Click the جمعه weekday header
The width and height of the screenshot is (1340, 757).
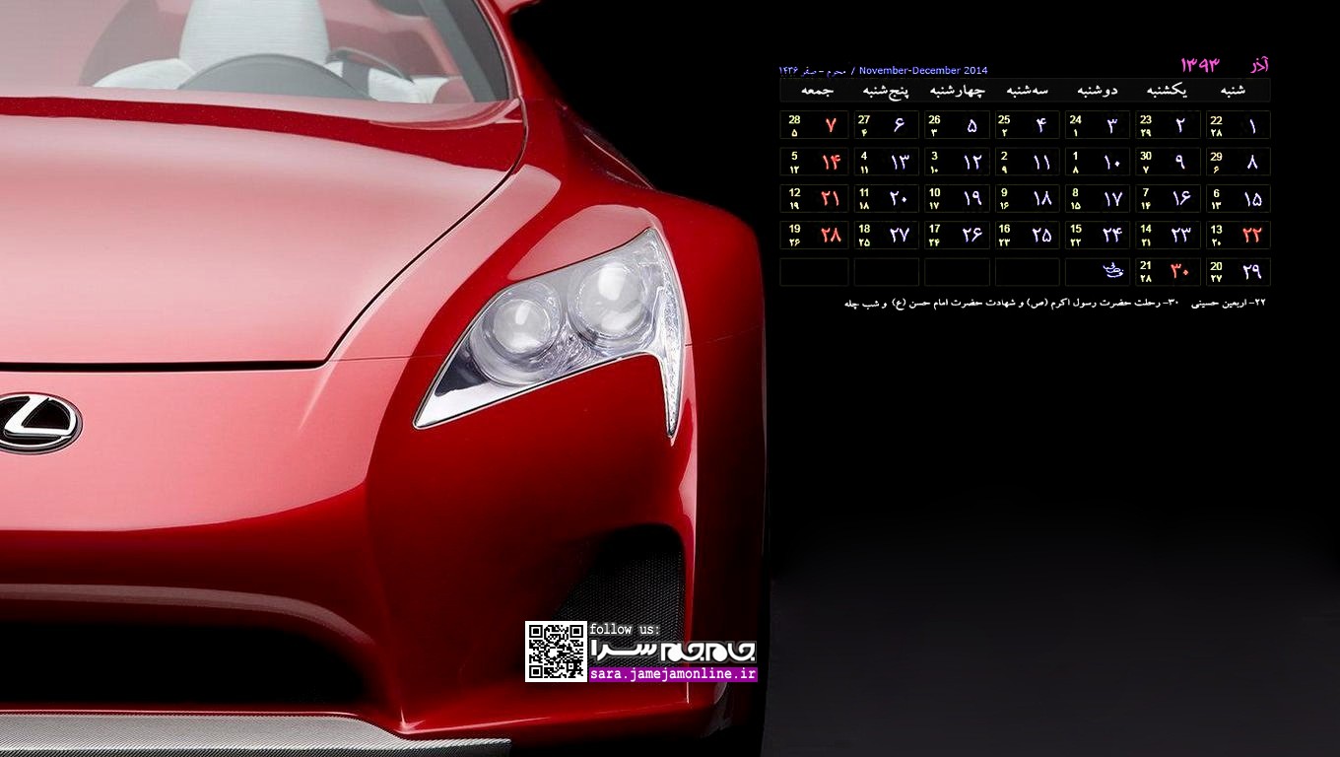click(816, 91)
